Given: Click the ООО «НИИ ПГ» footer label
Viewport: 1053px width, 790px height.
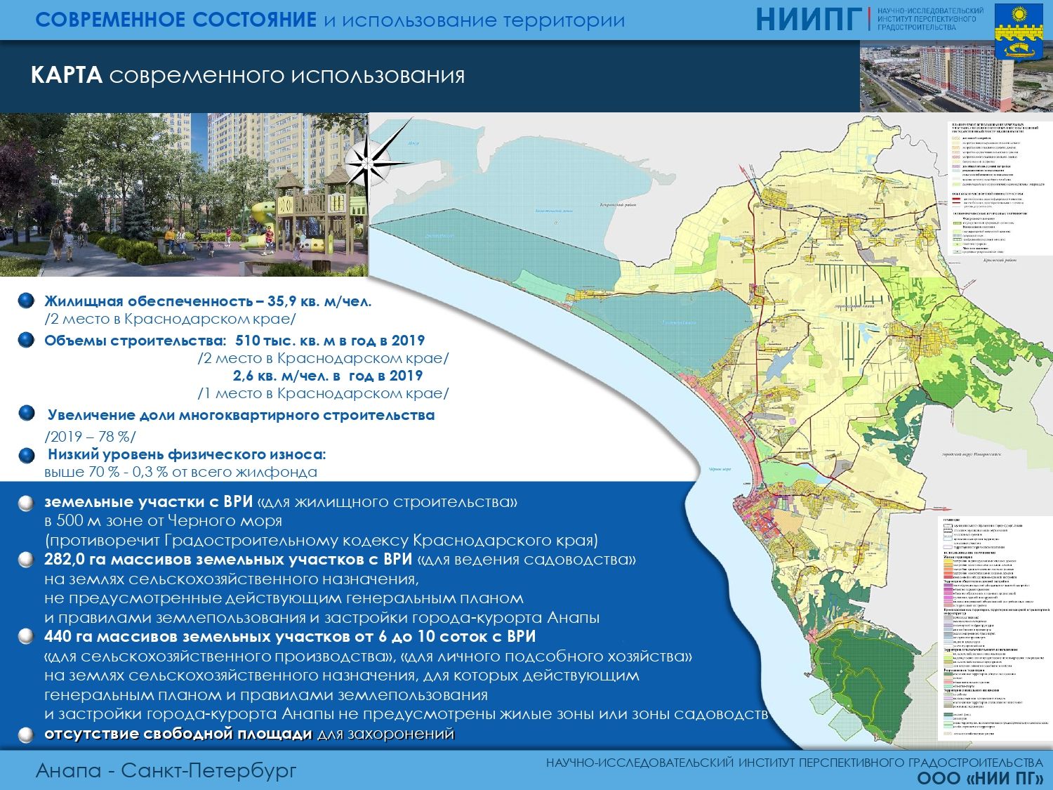Looking at the screenshot, I should coord(979,778).
